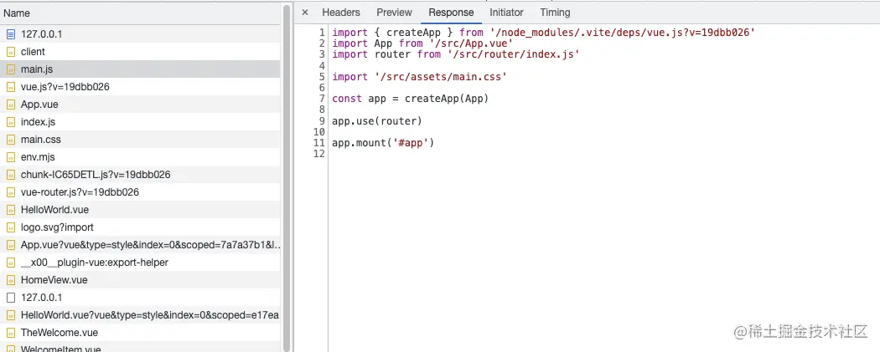Click the icon beside App.vue?vue&type=style request
Viewport: 880px width, 352px height.
11,244
